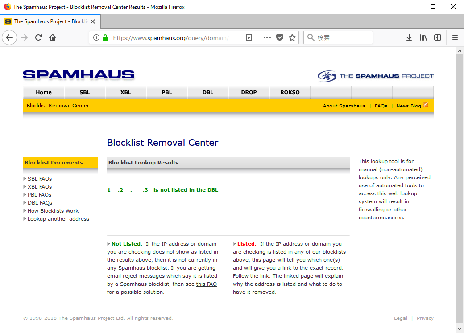Open the PBL navigation tab
This screenshot has width=464, height=333.
167,92
